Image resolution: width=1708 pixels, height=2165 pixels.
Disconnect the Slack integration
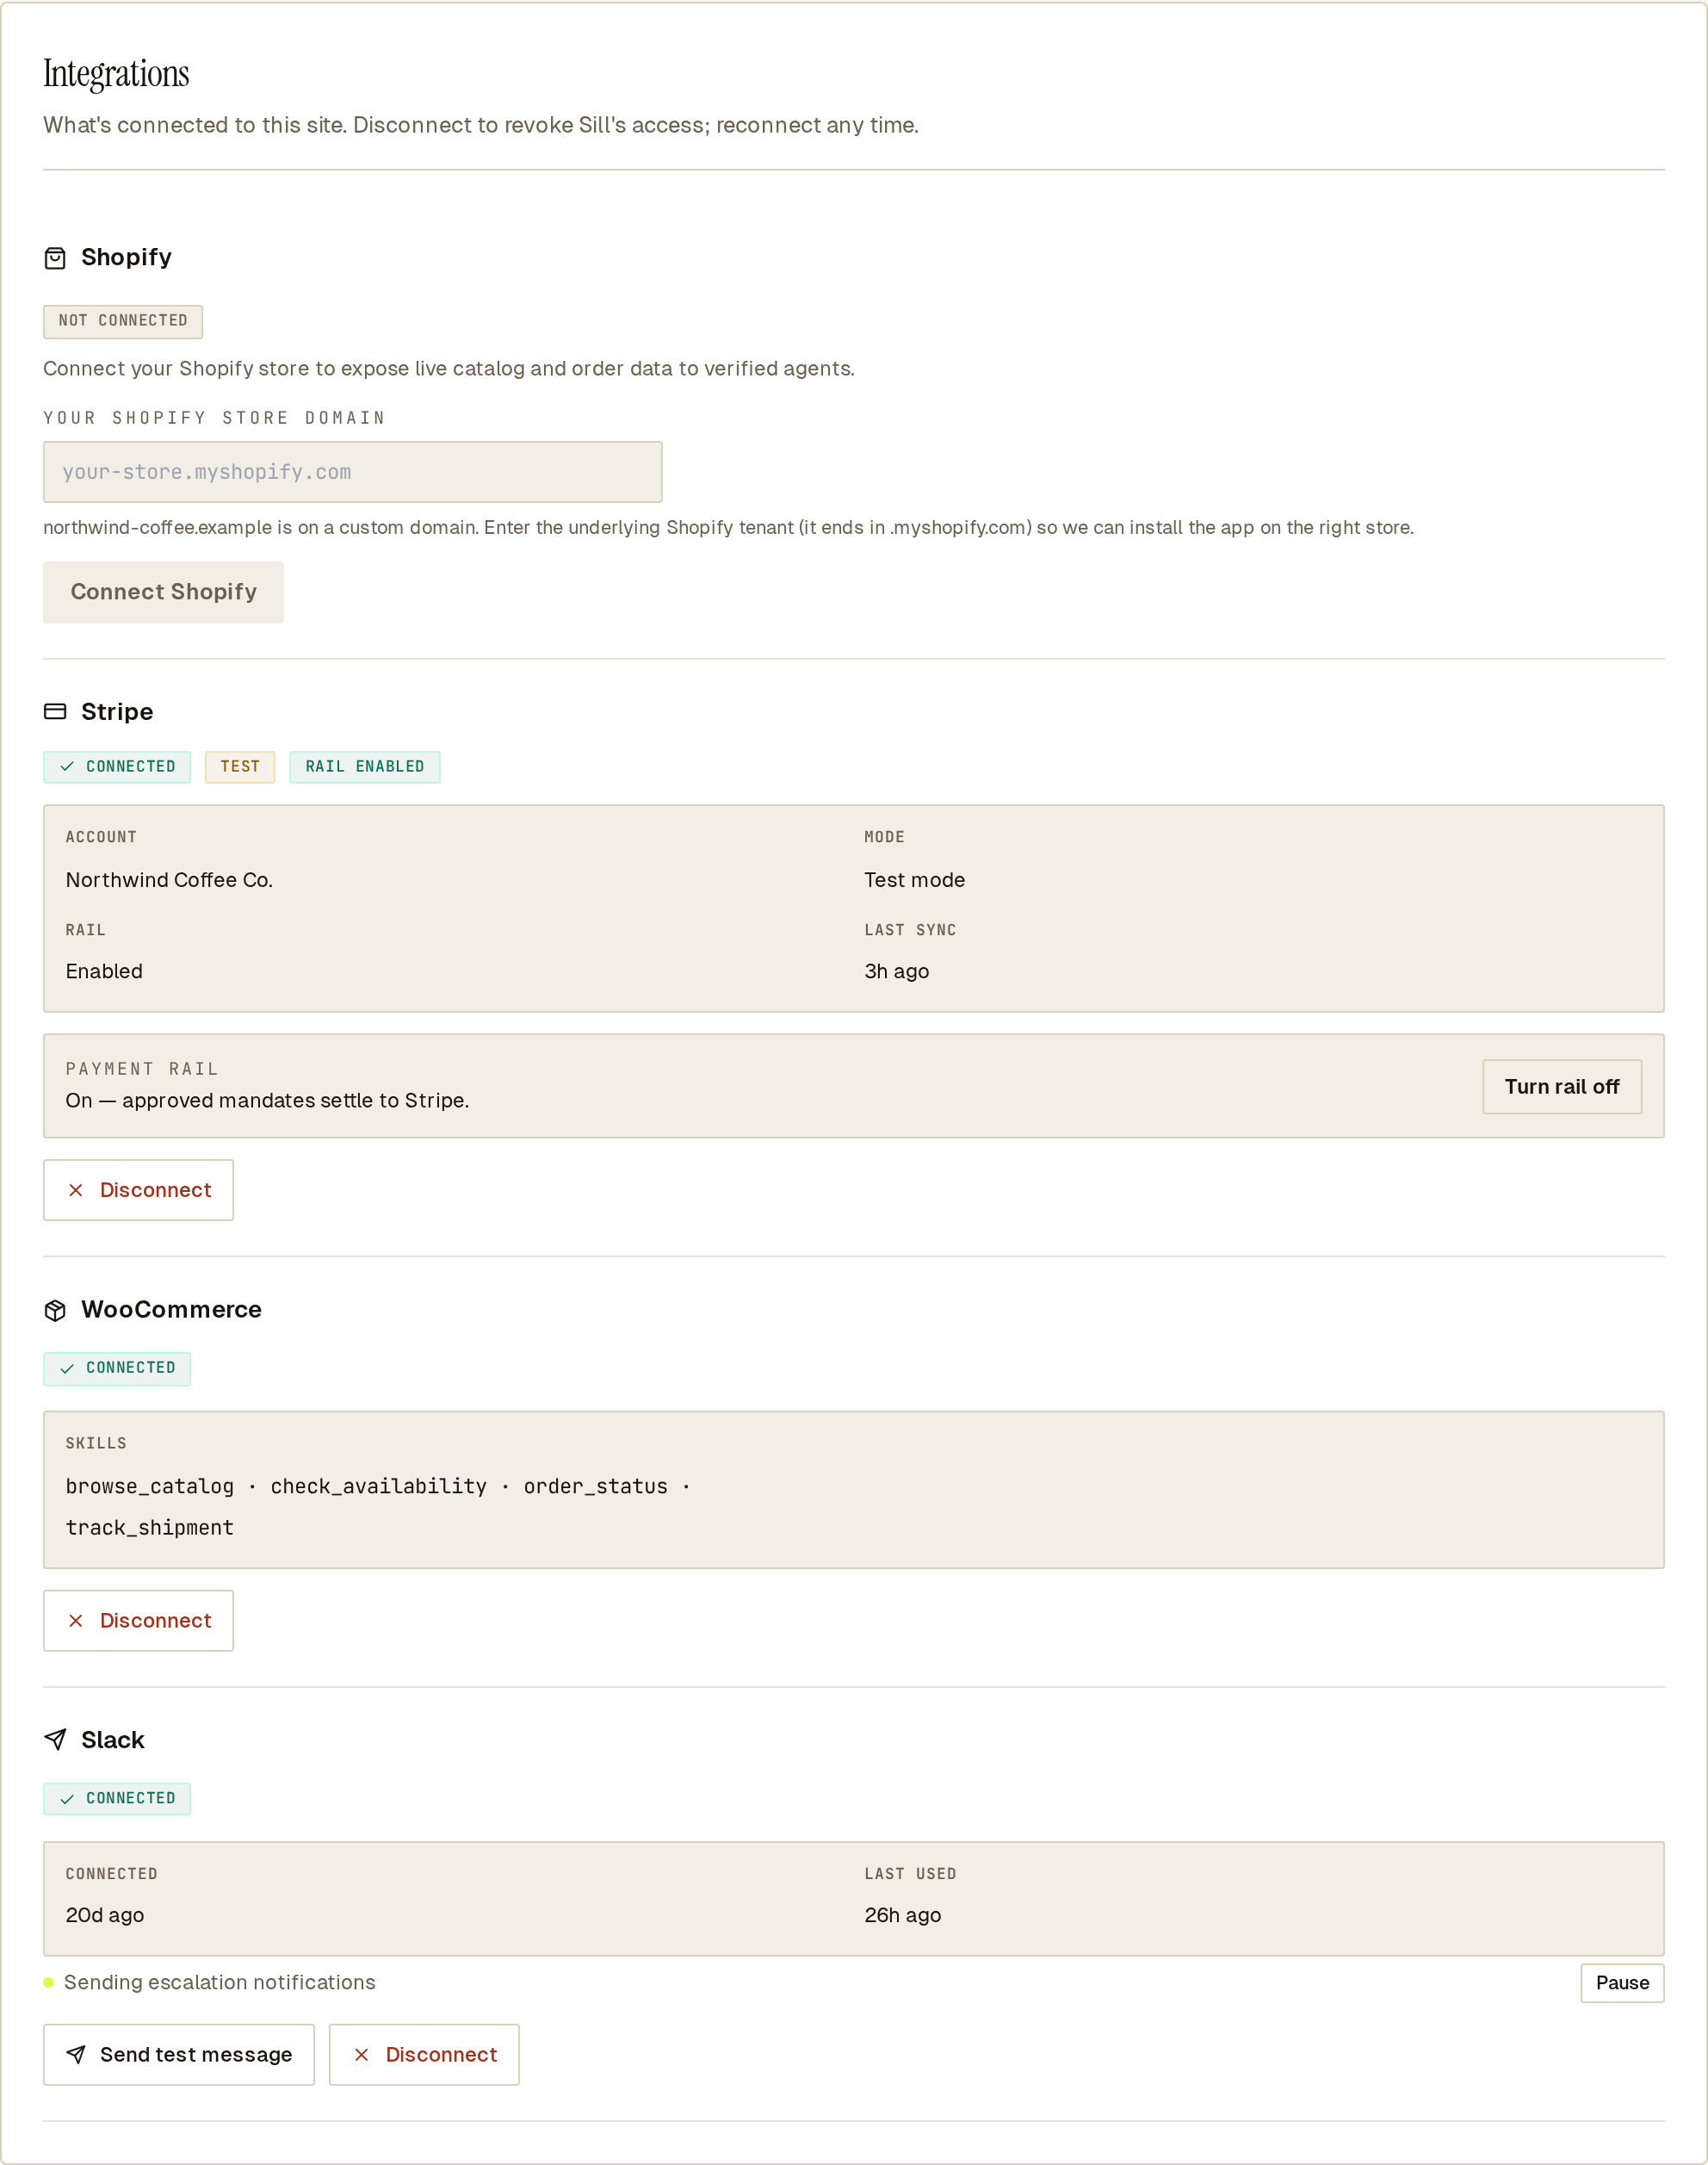424,2055
